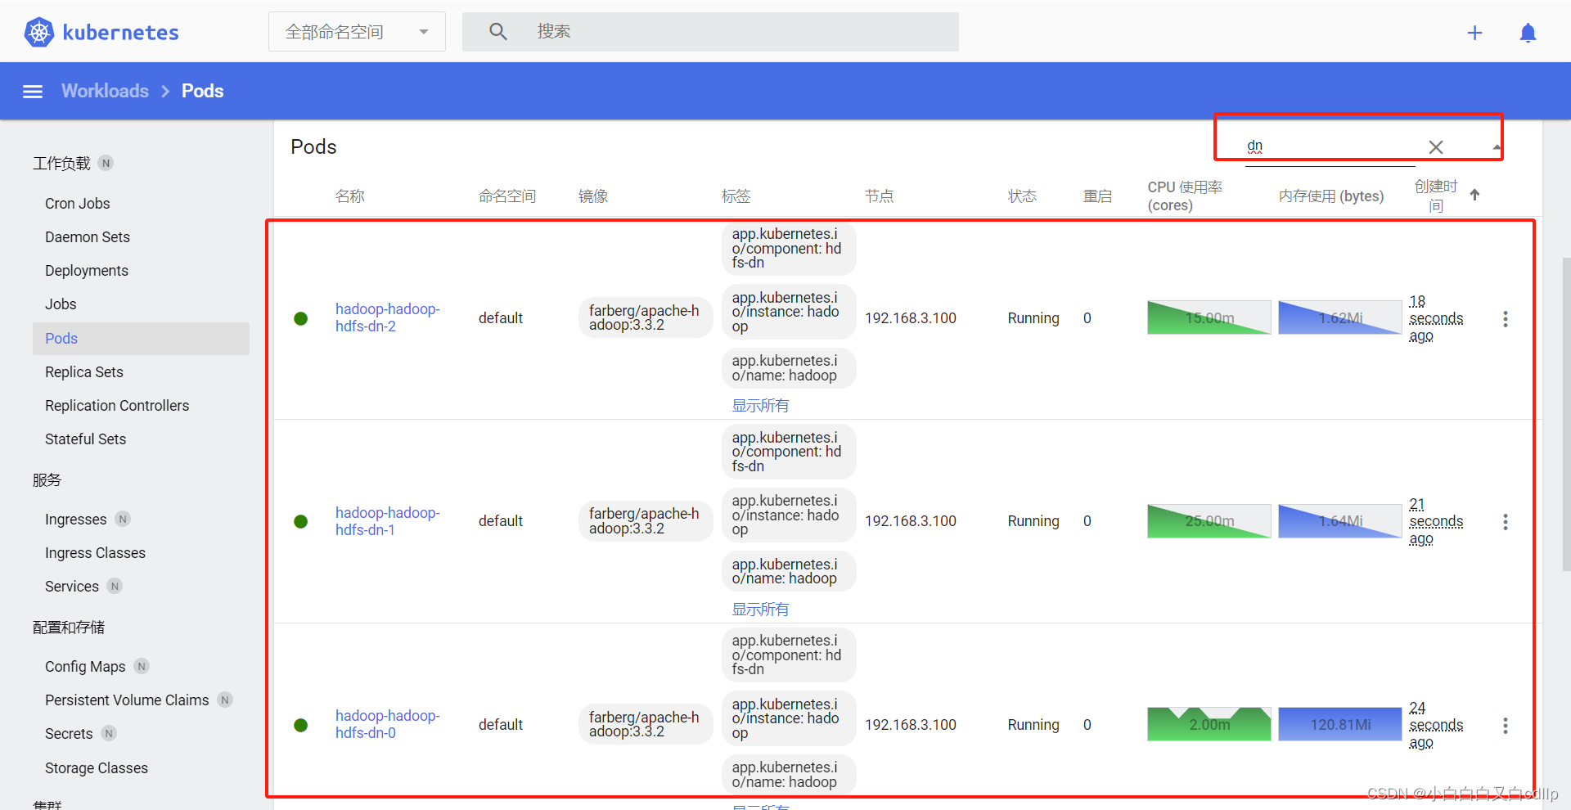Select Pods in sidebar

[x=141, y=338]
